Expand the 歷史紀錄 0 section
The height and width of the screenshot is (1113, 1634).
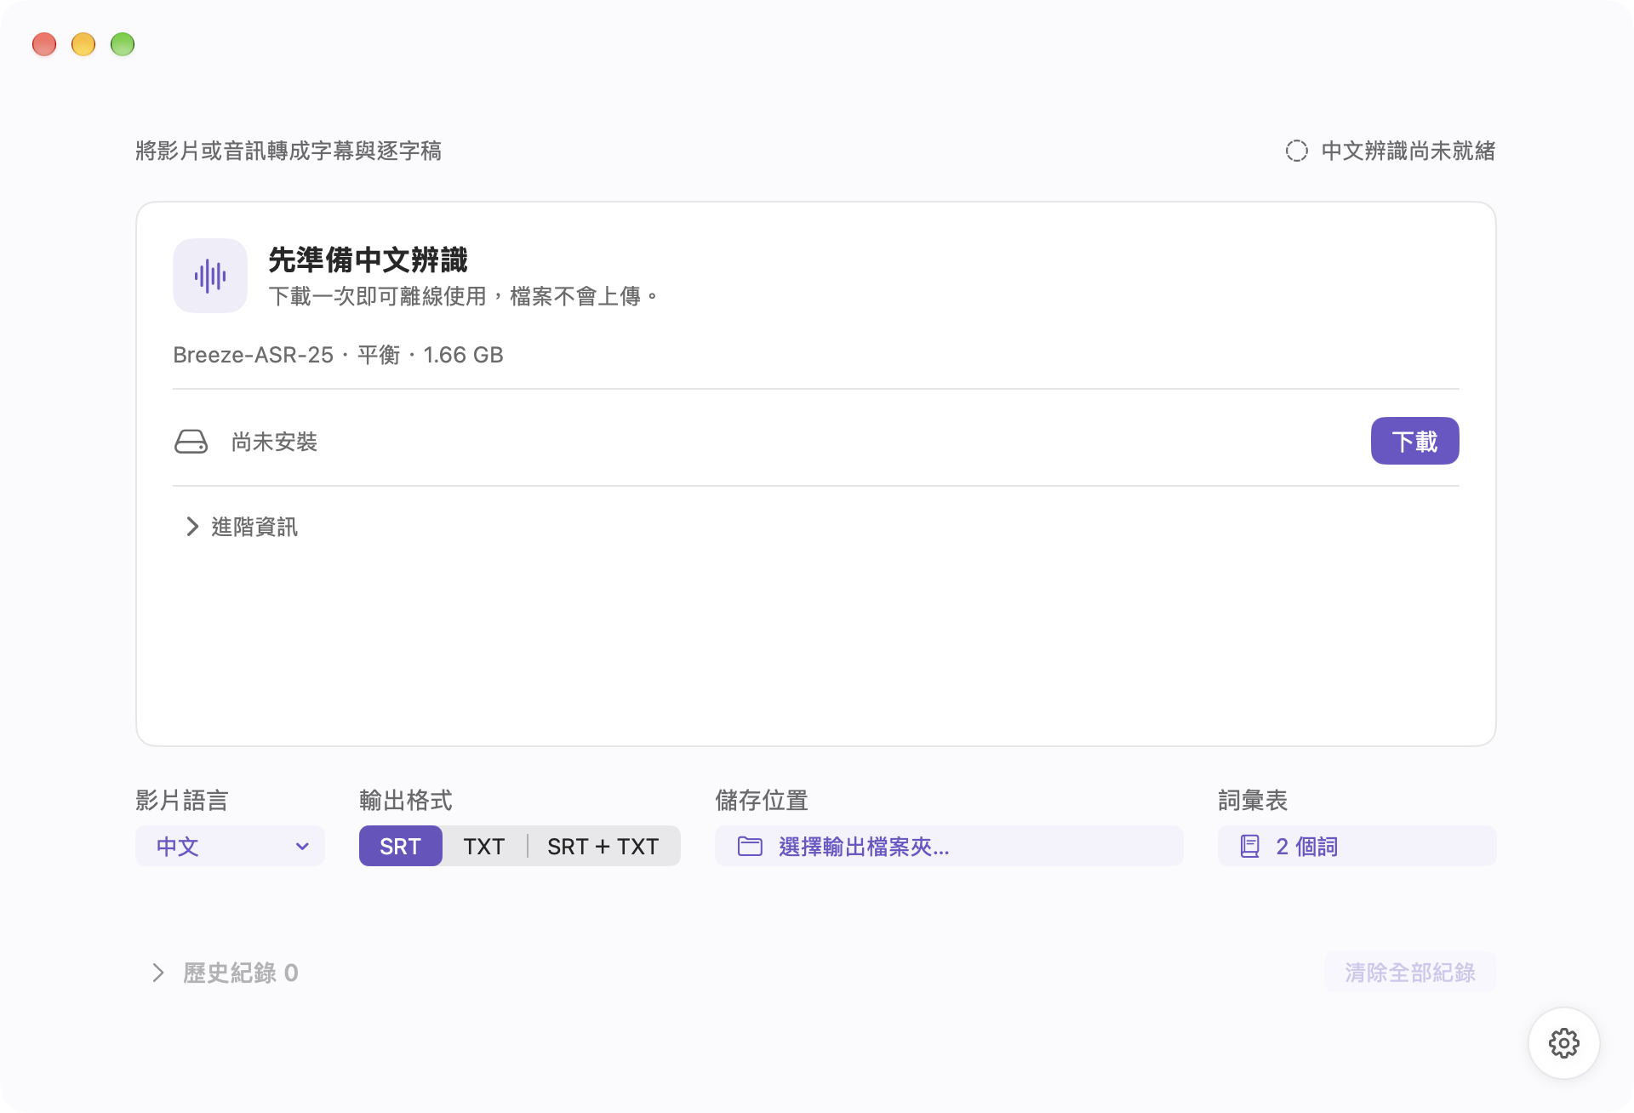click(x=226, y=973)
